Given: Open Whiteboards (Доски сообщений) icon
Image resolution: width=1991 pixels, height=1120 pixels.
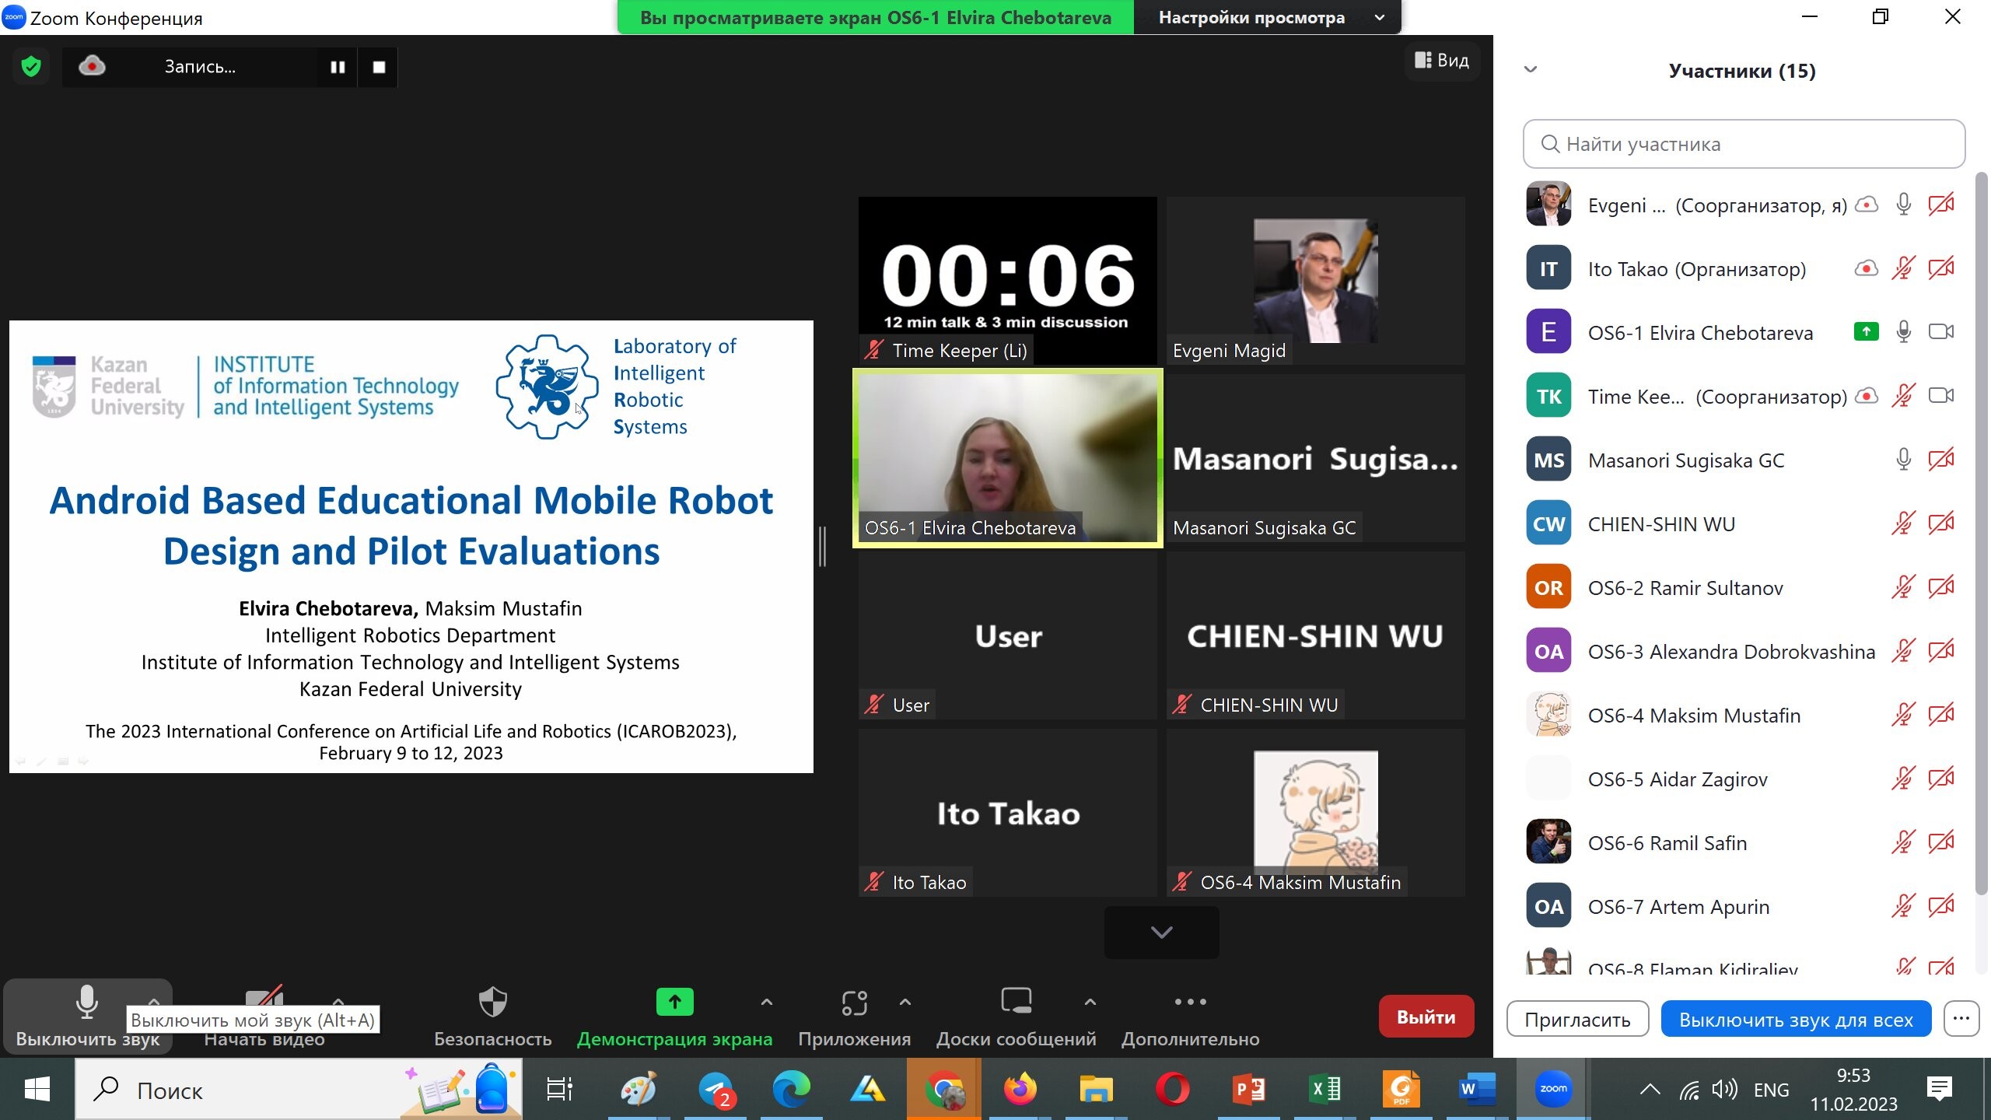Looking at the screenshot, I should pyautogui.click(x=1016, y=1002).
